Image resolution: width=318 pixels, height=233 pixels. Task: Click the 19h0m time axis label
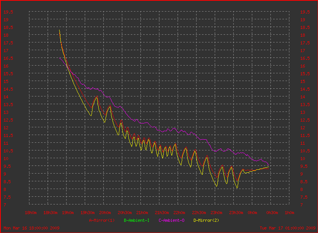pyautogui.click(x=68, y=213)
